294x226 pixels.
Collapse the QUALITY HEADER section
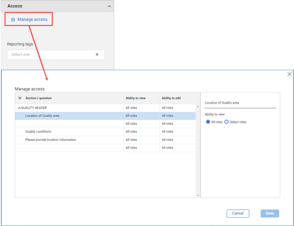pos(19,108)
